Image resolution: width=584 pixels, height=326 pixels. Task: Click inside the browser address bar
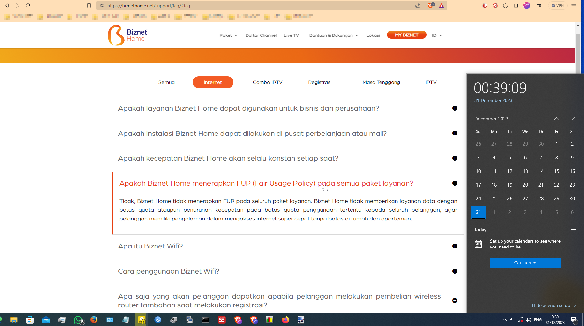coord(228,6)
